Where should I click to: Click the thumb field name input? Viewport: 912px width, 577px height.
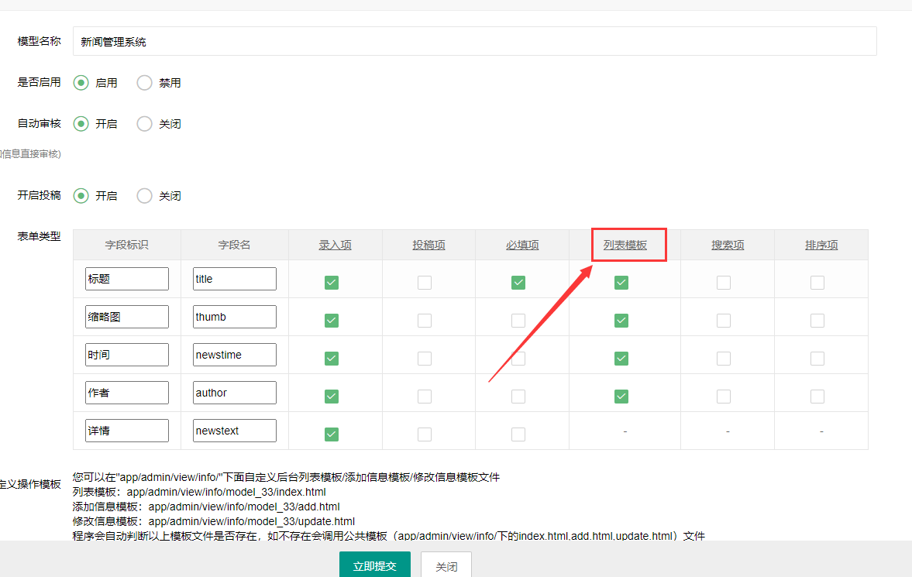235,317
